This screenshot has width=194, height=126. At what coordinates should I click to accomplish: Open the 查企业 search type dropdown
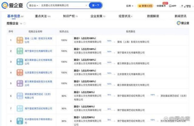coord(33,5)
